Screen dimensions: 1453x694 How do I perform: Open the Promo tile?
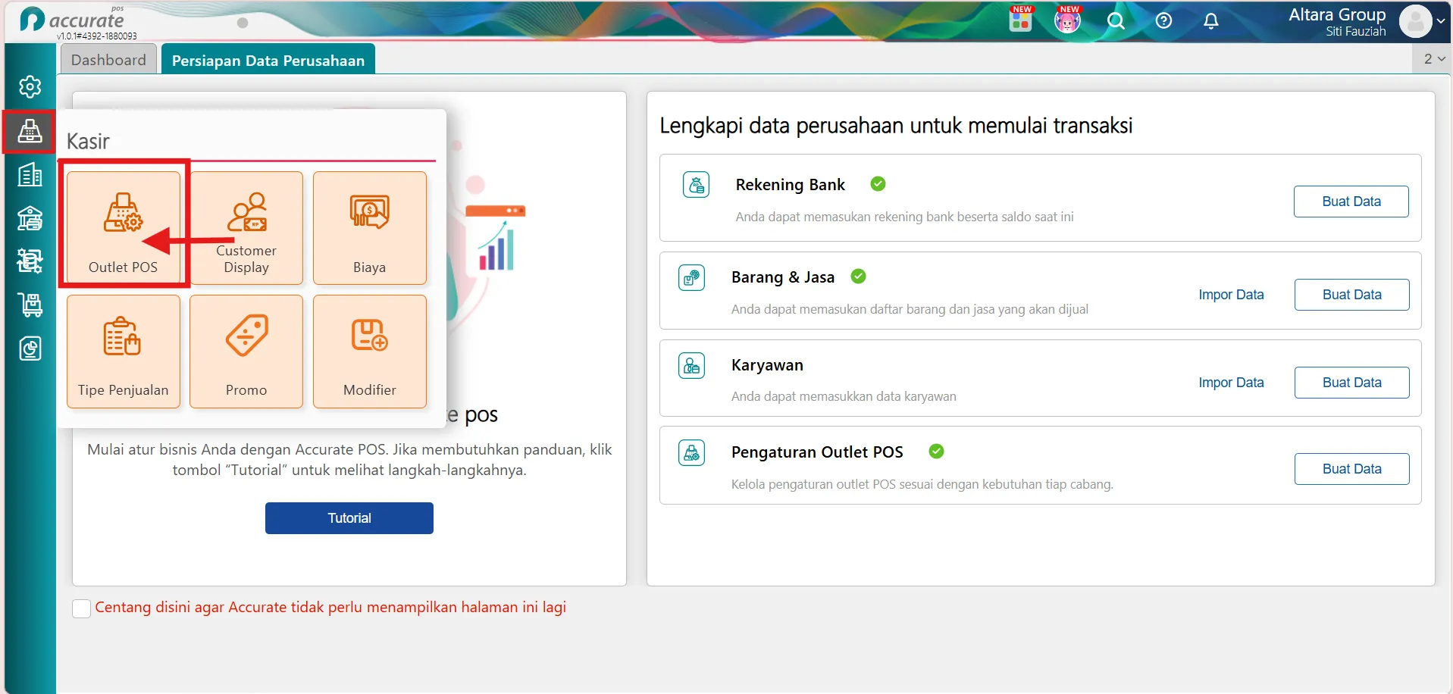coord(246,352)
